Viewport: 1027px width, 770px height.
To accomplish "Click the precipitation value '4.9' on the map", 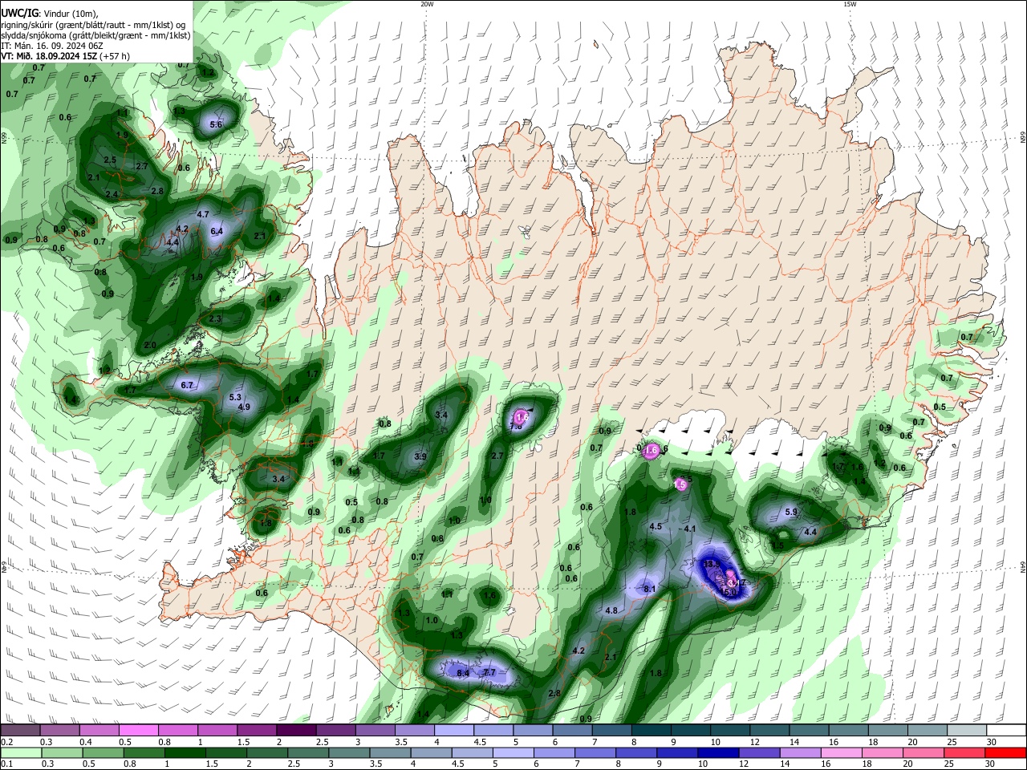I will (x=245, y=407).
